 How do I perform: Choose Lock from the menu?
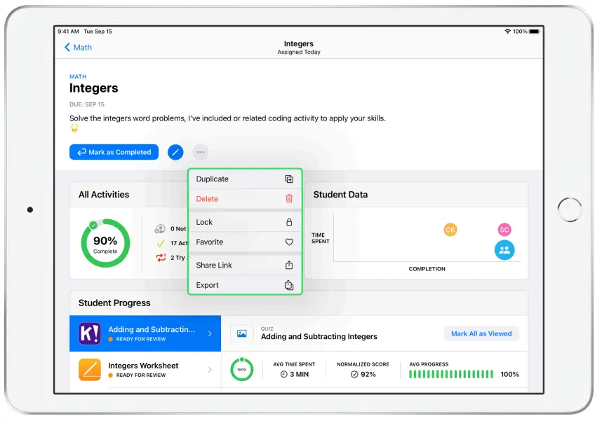coord(245,222)
